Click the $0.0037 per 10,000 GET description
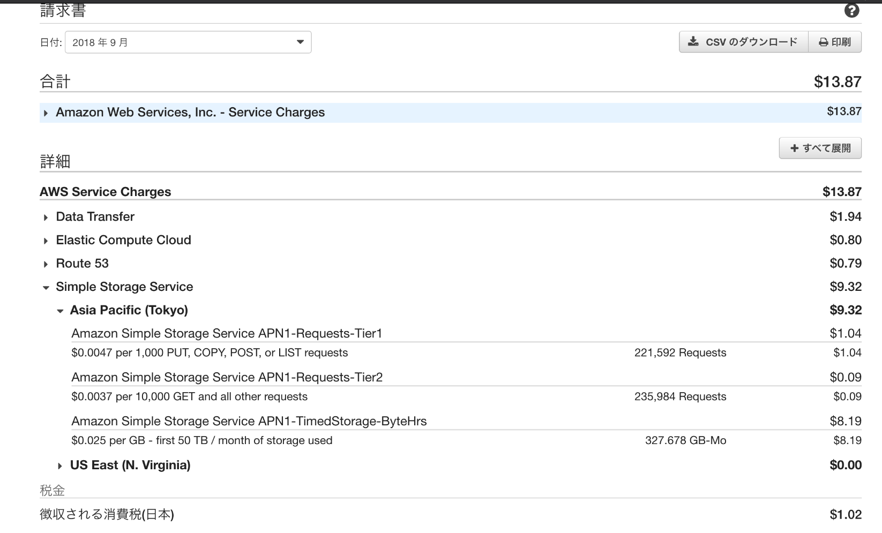This screenshot has height=533, width=882. click(x=189, y=396)
